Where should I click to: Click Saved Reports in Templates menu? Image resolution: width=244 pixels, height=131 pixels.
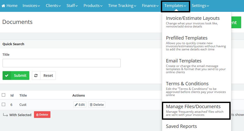(181, 126)
